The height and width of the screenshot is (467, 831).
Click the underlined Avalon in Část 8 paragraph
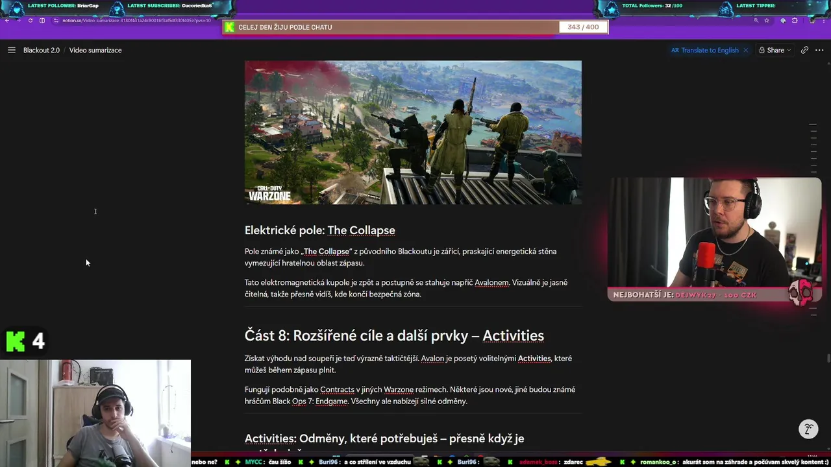click(434, 359)
